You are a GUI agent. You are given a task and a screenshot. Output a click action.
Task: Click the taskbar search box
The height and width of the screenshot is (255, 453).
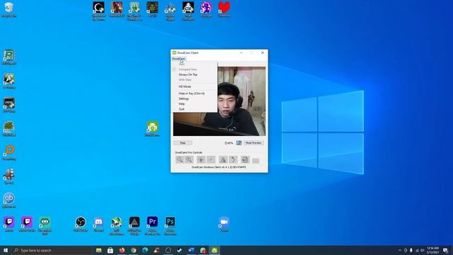point(52,250)
